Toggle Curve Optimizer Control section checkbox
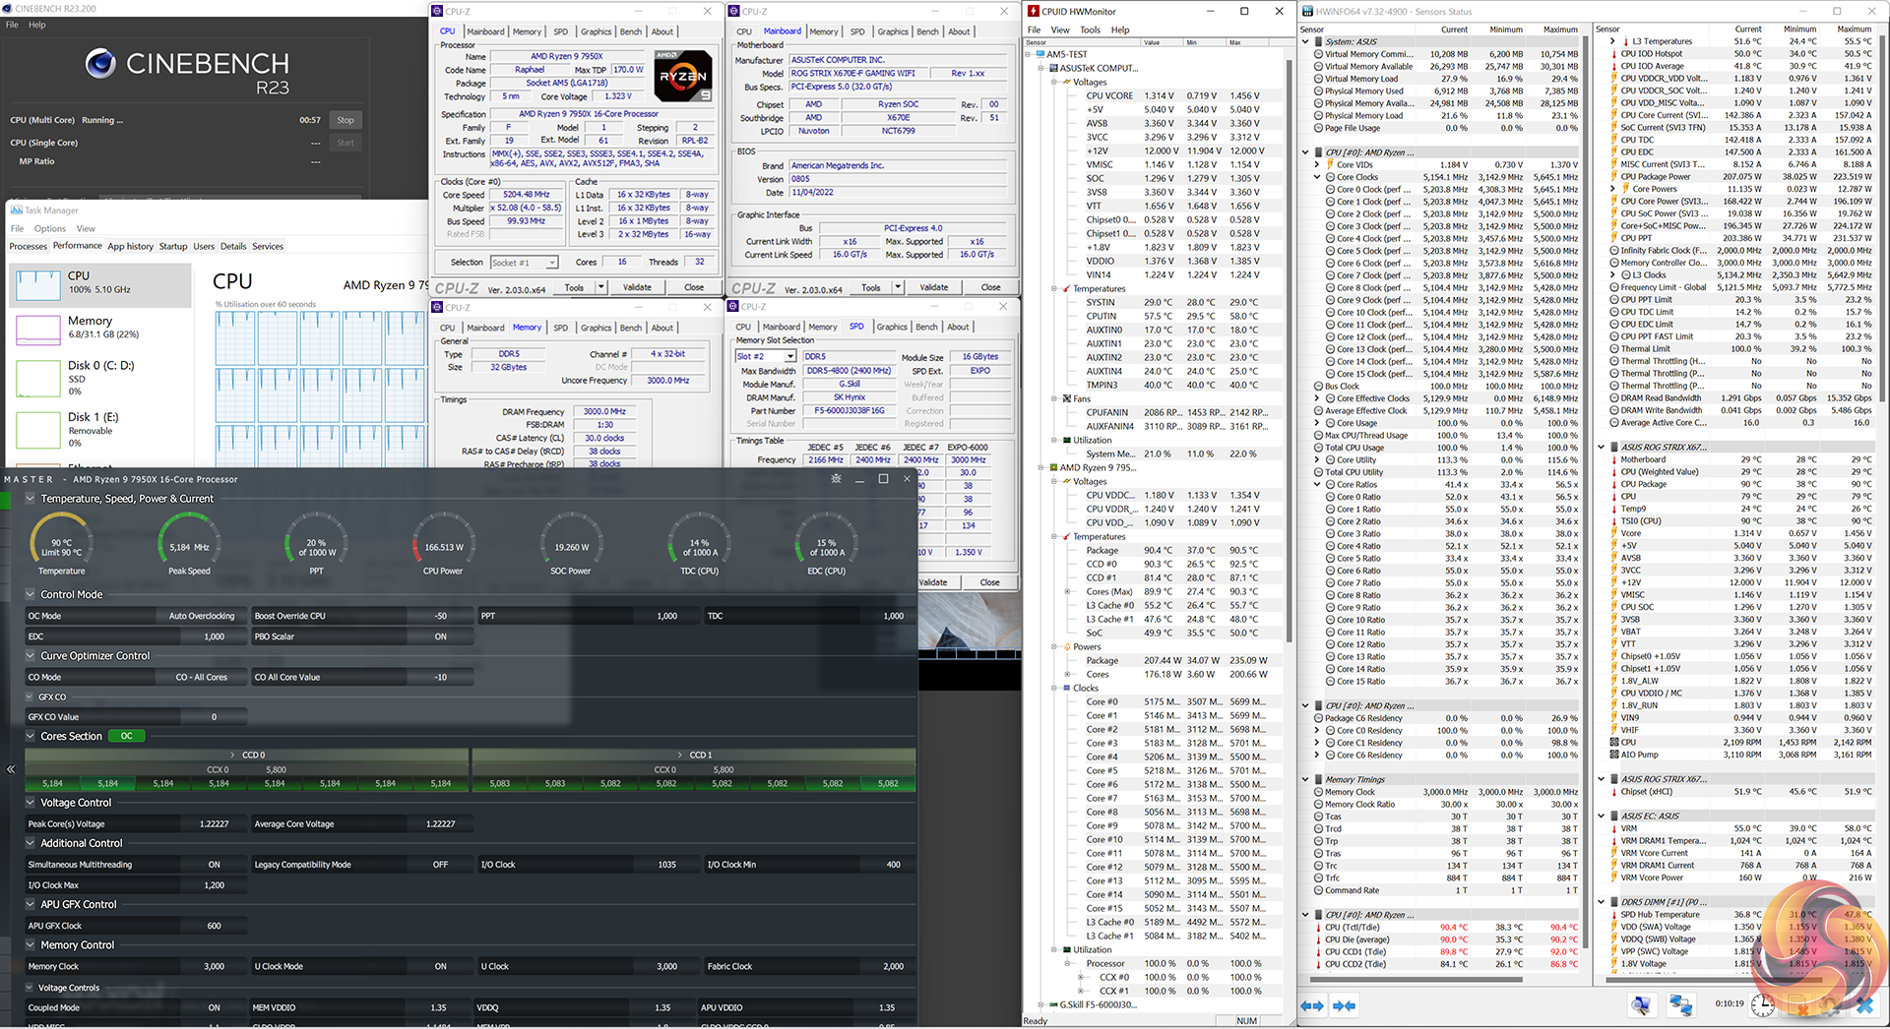This screenshot has height=1029, width=1890. coord(31,656)
